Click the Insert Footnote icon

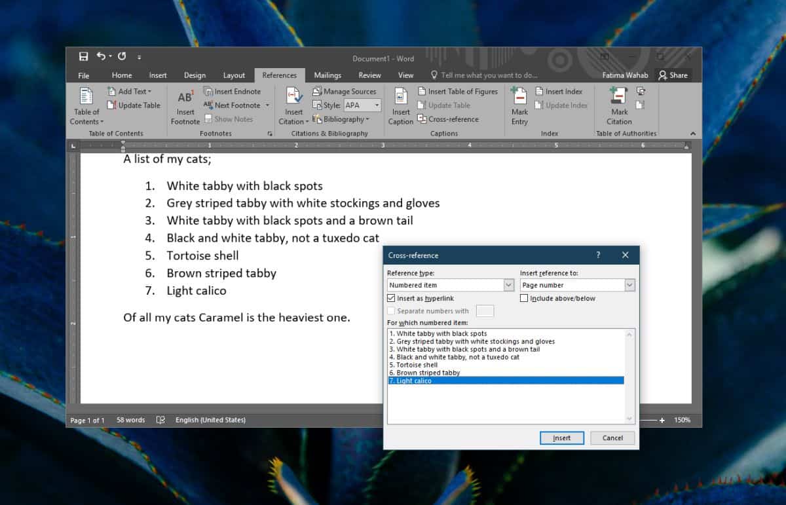pos(185,98)
